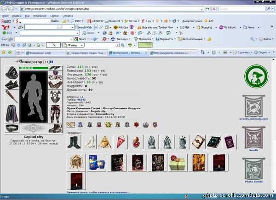This screenshot has height=200, width=276.
Task: Open events.combats.com banner link
Action: 253,107
